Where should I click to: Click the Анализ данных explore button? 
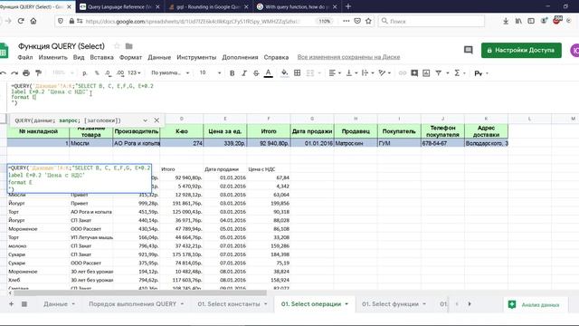pyautogui.click(x=535, y=305)
